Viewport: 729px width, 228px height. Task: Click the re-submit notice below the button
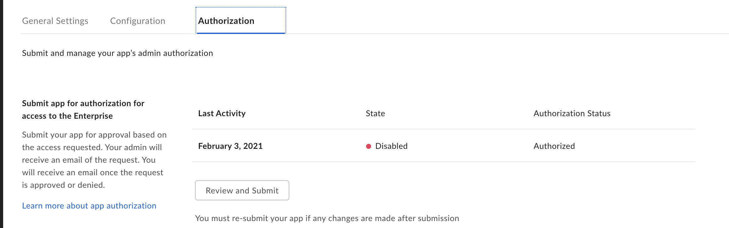(x=327, y=218)
